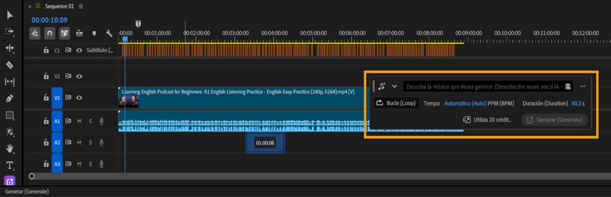Click the filmstrip icon in prompt field
This screenshot has height=197, width=611.
[568, 86]
